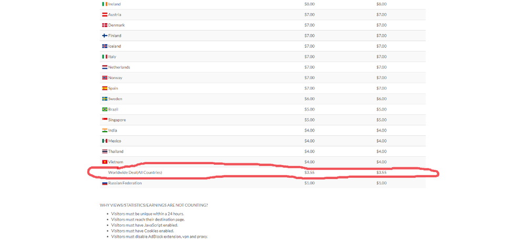Image resolution: width=526 pixels, height=245 pixels.
Task: Select the India country row label
Action: (113, 130)
